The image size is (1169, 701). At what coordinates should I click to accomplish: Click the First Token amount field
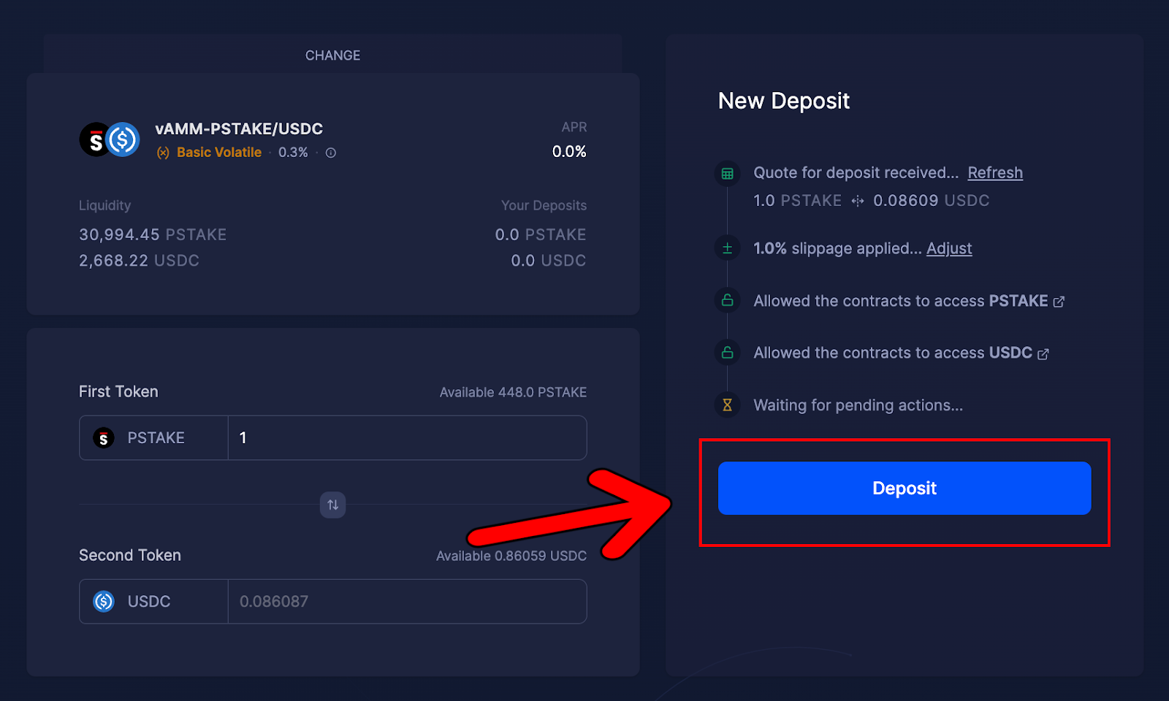[x=408, y=438]
